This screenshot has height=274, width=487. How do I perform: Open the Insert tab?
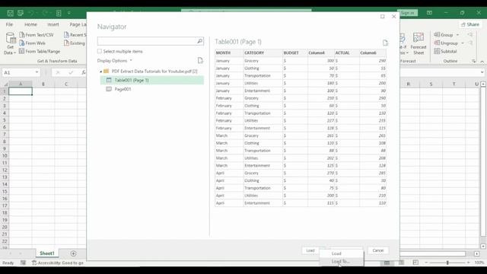(53, 24)
